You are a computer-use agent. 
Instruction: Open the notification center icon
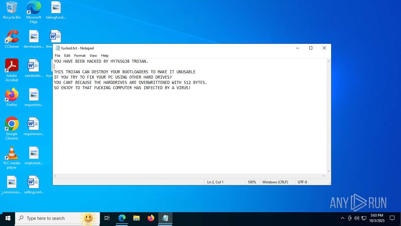(x=392, y=218)
